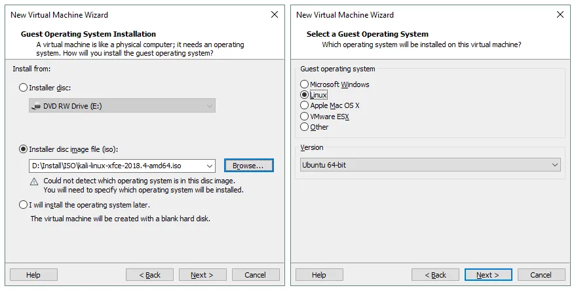576x290 pixels.
Task: Pick Other guest operating system
Action: pos(304,127)
